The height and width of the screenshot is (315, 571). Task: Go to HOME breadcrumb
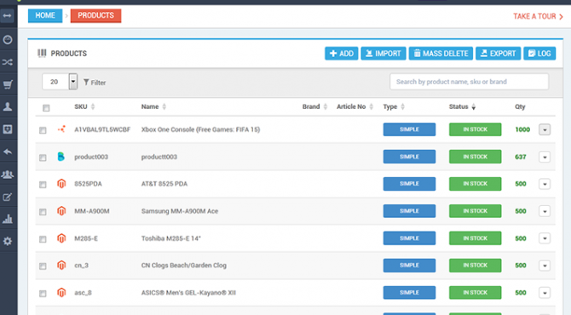45,15
